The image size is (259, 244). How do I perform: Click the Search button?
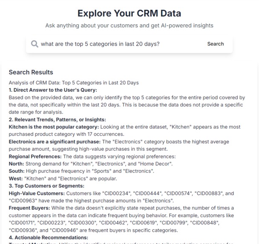click(216, 44)
